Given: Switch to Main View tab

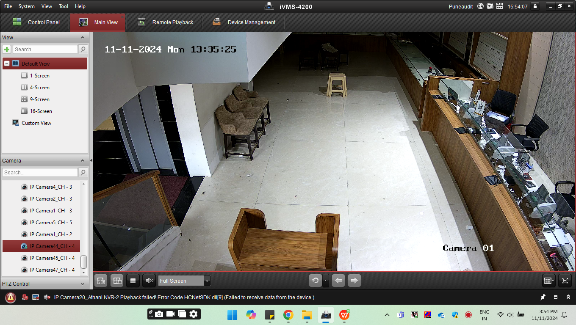Looking at the screenshot, I should tap(98, 22).
